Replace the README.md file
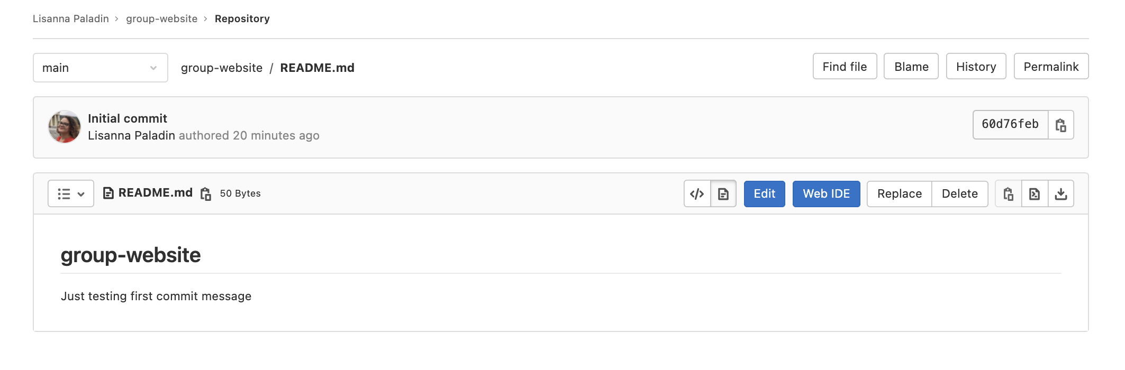Viewport: 1125px width, 370px height. point(899,194)
